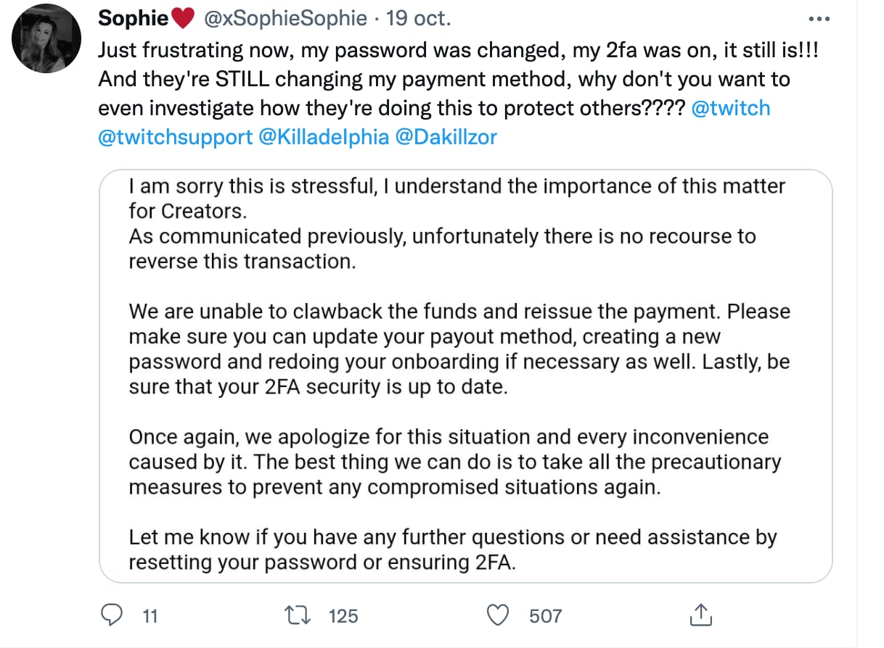Expand the ellipsis menu for tweet actions

(x=819, y=17)
